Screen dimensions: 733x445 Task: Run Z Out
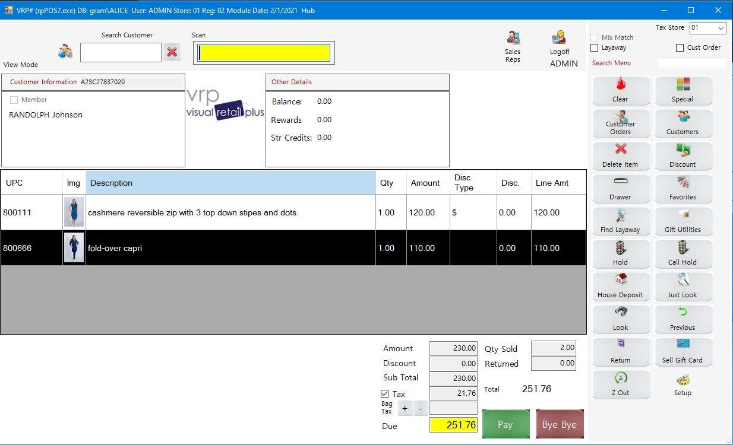click(621, 384)
